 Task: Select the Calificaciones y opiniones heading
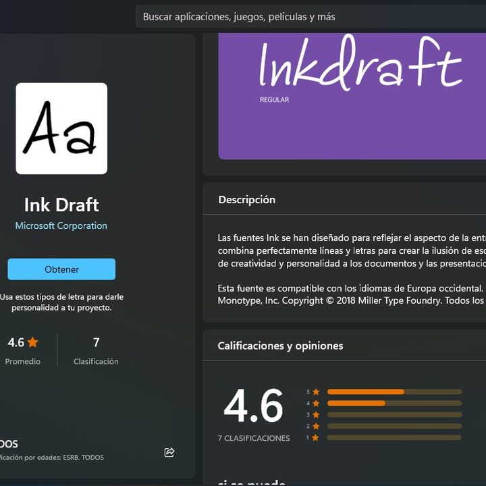point(280,346)
